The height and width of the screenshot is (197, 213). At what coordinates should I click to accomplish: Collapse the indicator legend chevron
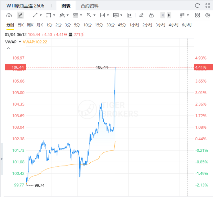8,48
